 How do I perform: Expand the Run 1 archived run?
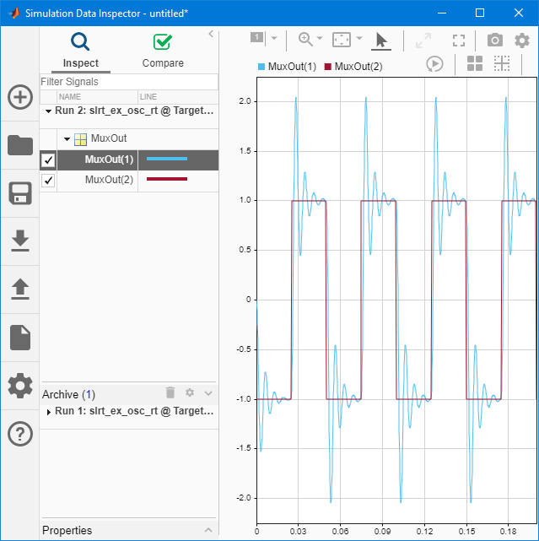coord(49,412)
